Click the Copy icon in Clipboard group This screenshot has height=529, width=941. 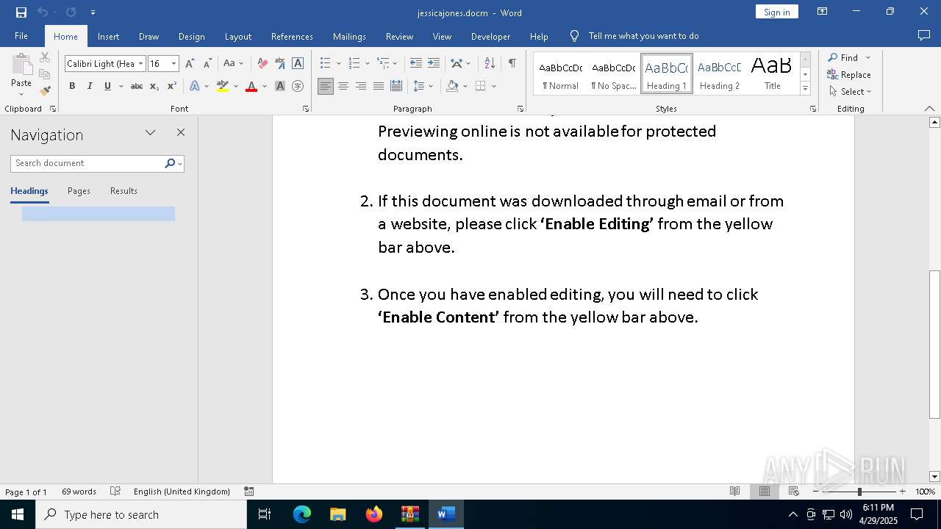[45, 74]
